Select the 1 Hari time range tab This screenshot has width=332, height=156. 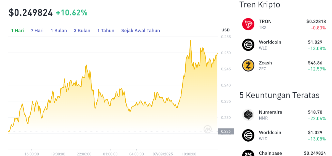point(17,31)
